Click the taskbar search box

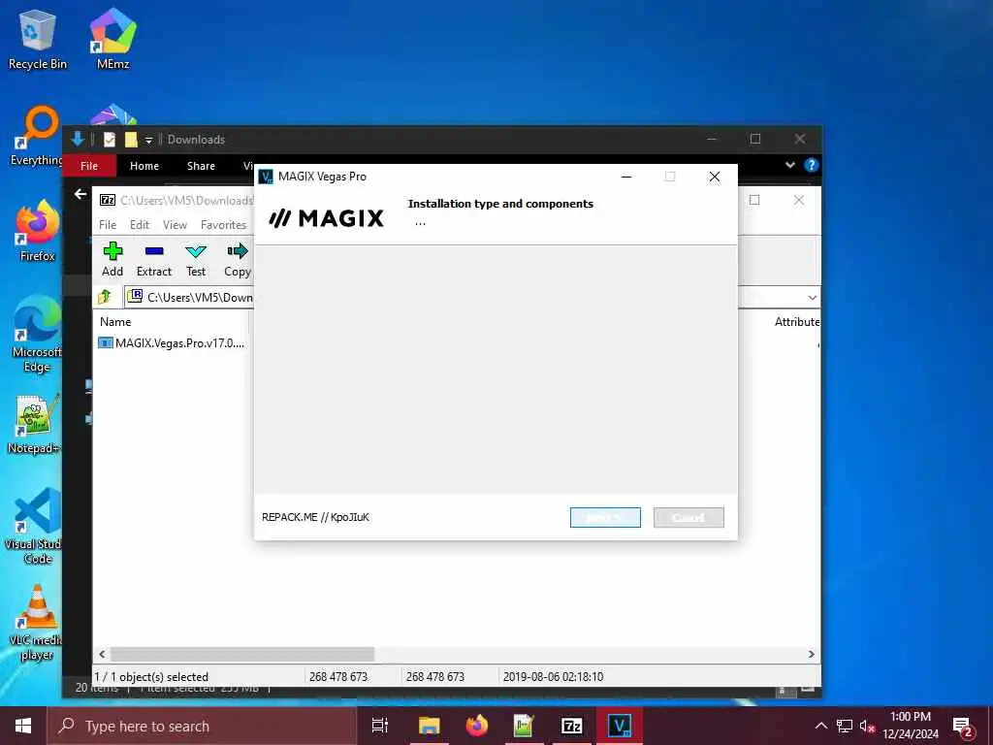click(x=202, y=726)
